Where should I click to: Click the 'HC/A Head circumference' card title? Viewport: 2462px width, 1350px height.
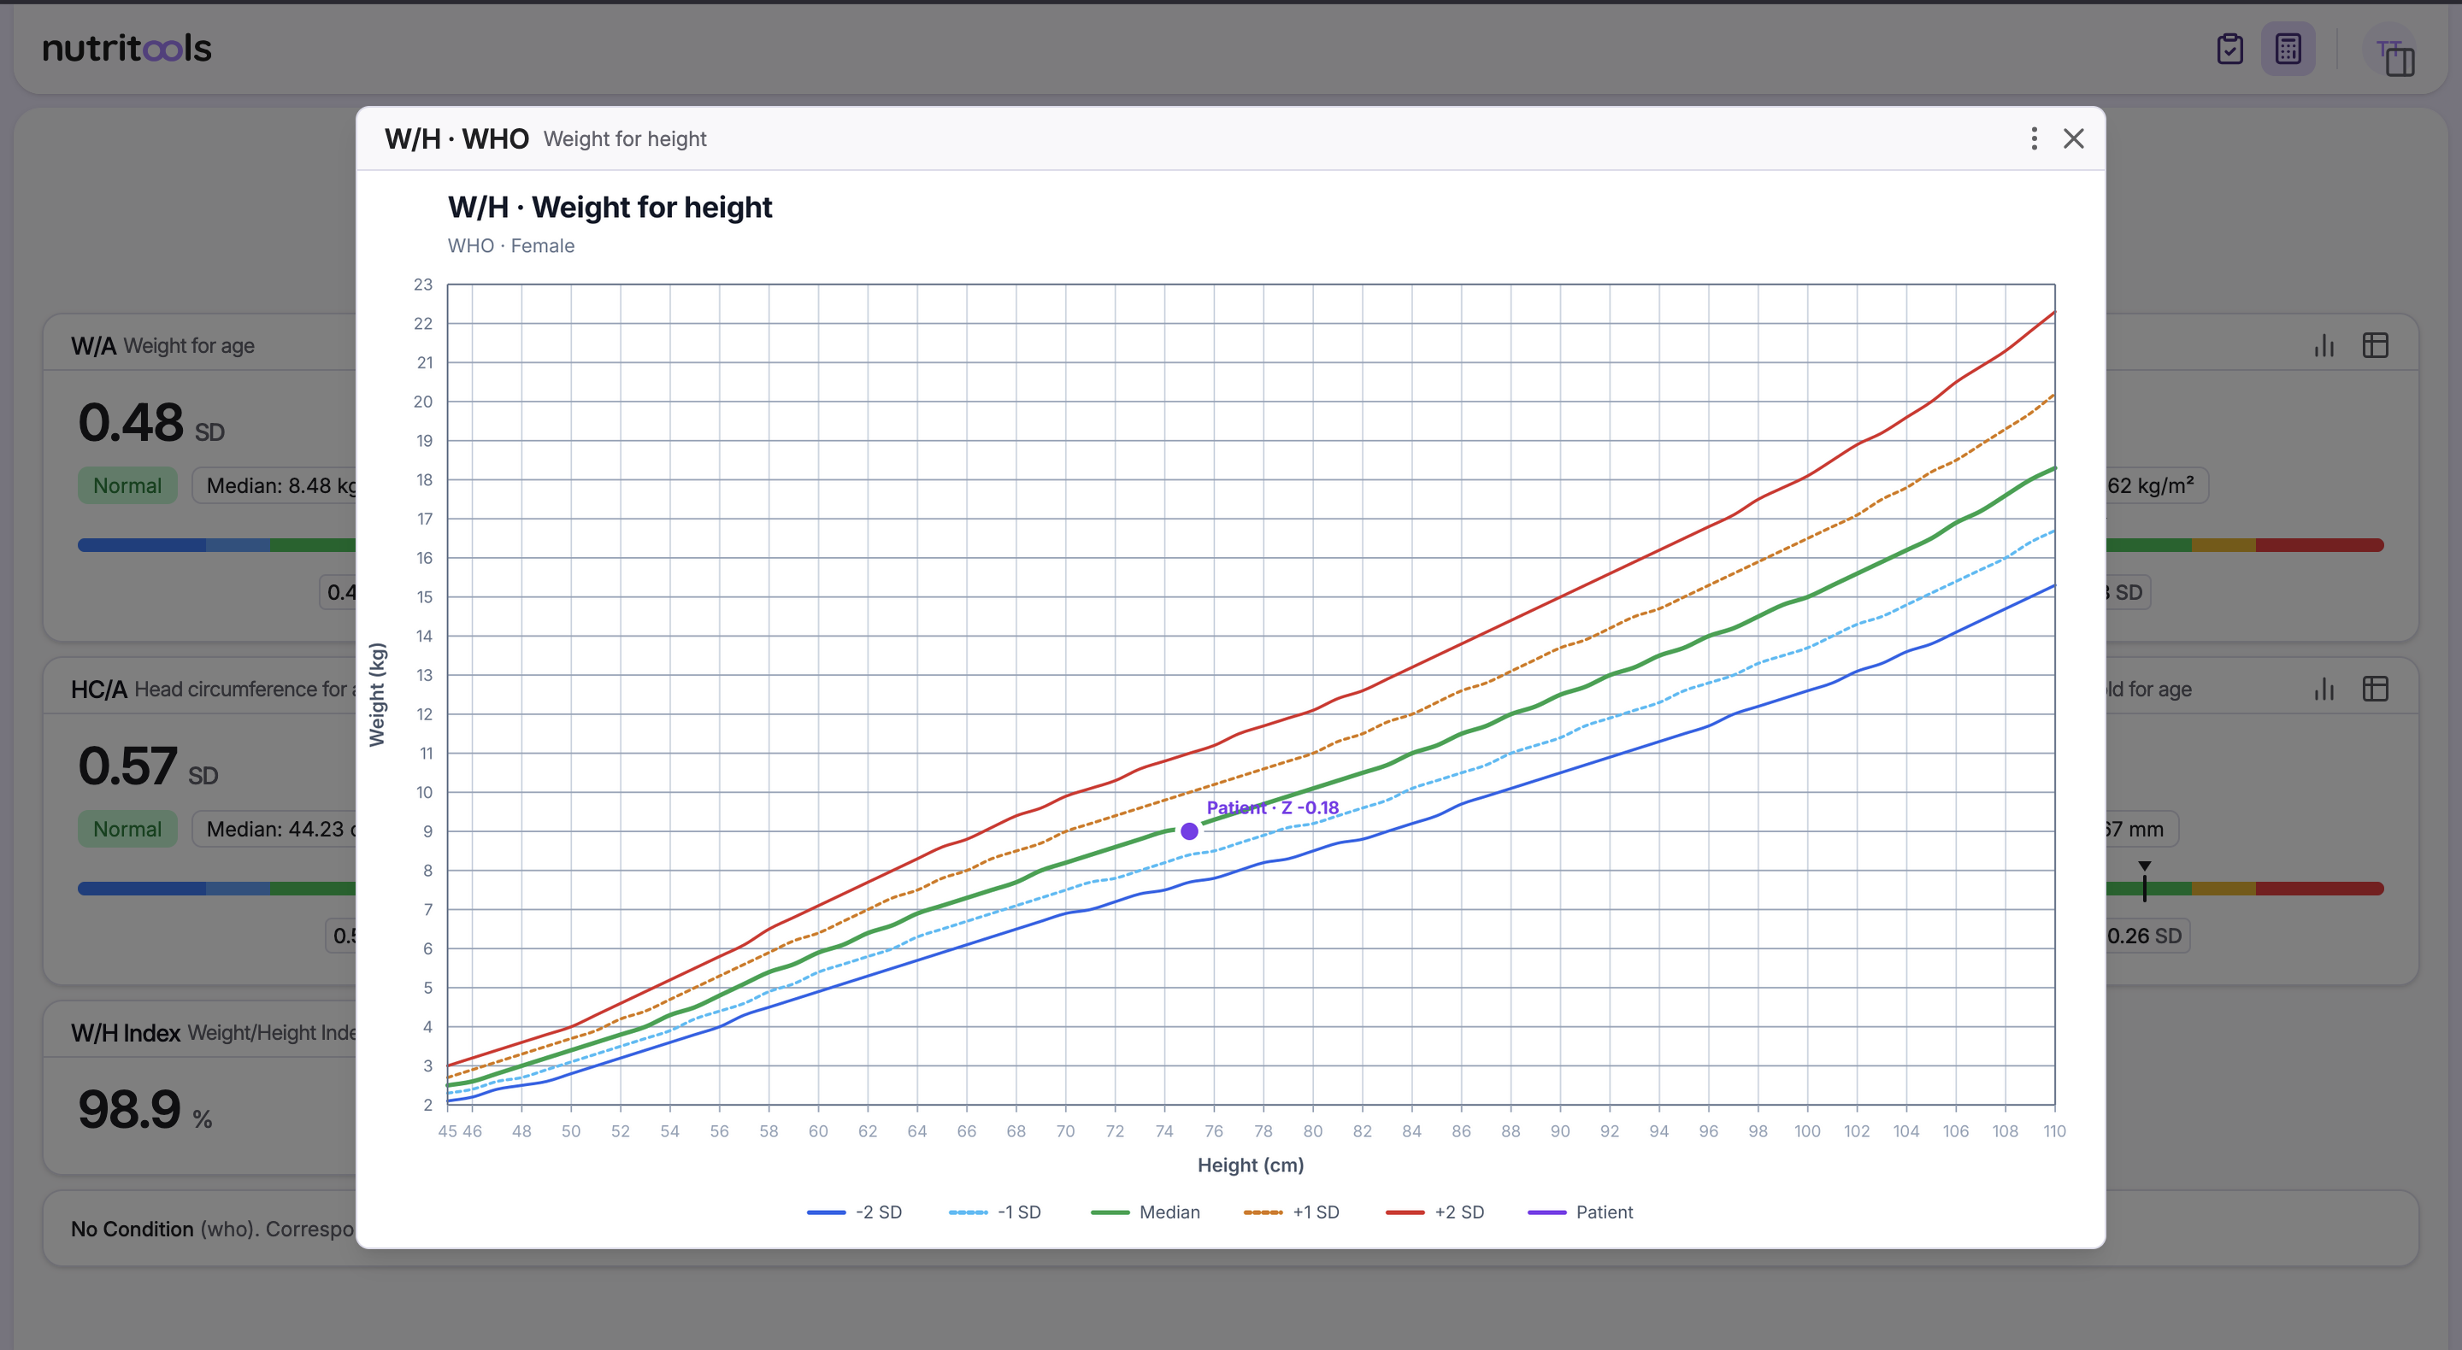(x=212, y=690)
